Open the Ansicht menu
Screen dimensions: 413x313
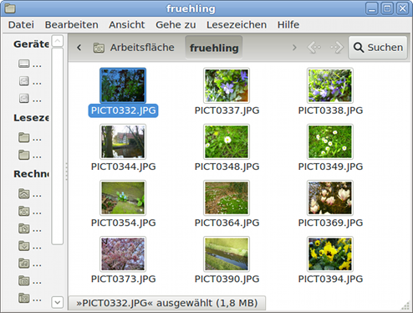(127, 25)
